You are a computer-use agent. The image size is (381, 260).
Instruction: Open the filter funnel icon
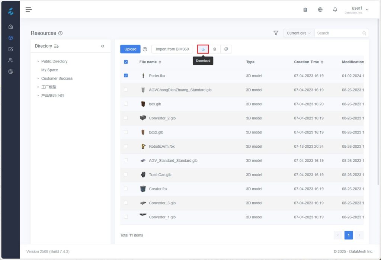276,33
